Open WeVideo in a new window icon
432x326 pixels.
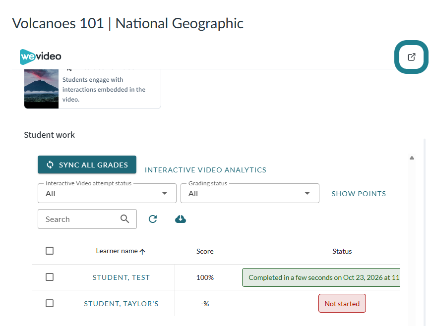coord(411,57)
